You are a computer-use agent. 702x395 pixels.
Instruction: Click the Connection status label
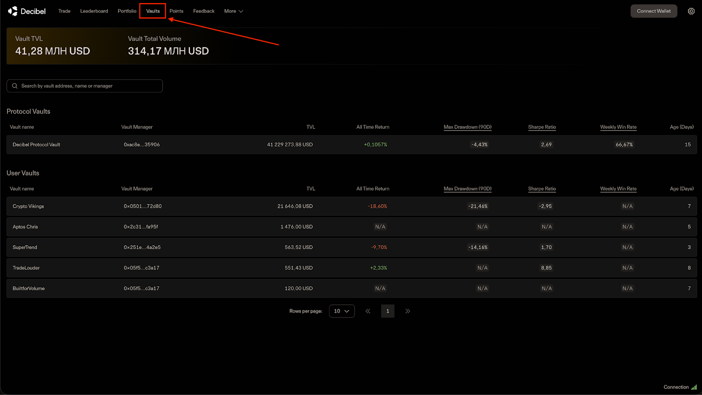click(676, 387)
